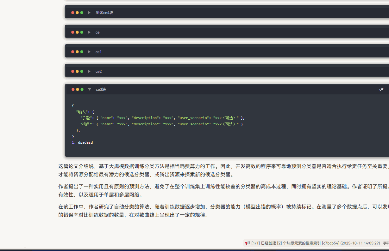
Task: Expand the ce code block
Action: click(x=89, y=32)
